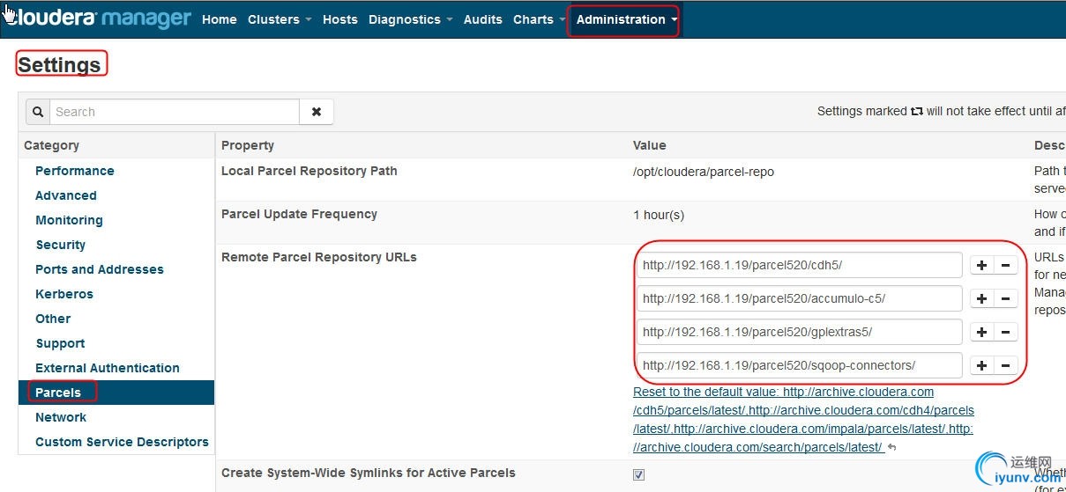This screenshot has height=492, width=1066.
Task: Toggle Create System-Wide Symlinks checkbox
Action: 638,474
